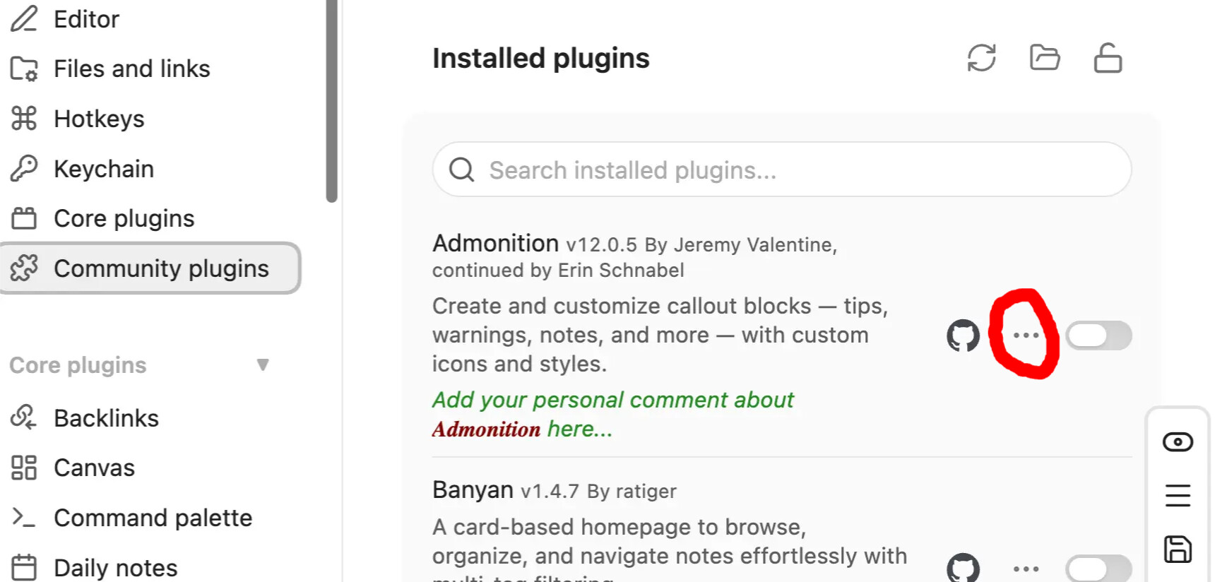Enable the Banyan plugin toggle

pyautogui.click(x=1098, y=569)
